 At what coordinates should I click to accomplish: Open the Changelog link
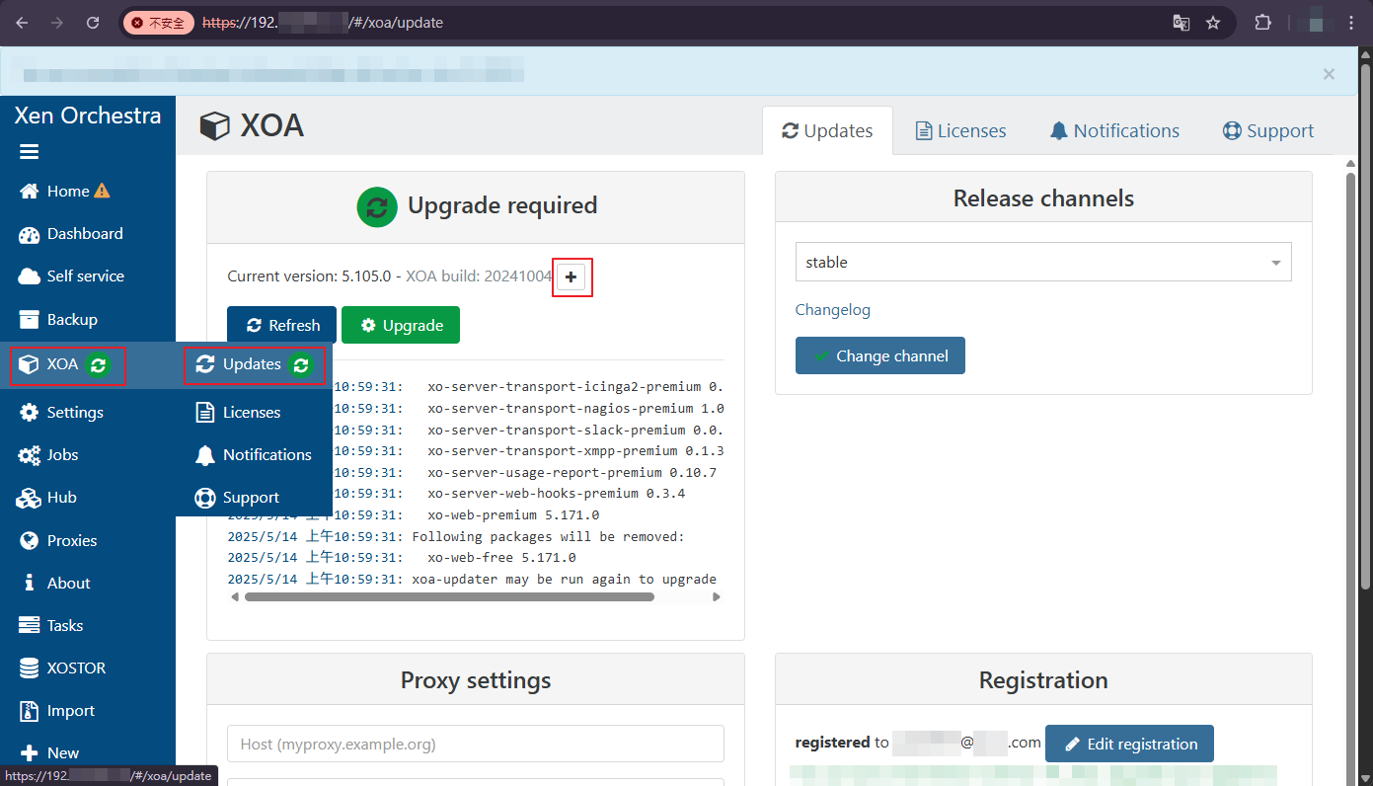point(833,310)
